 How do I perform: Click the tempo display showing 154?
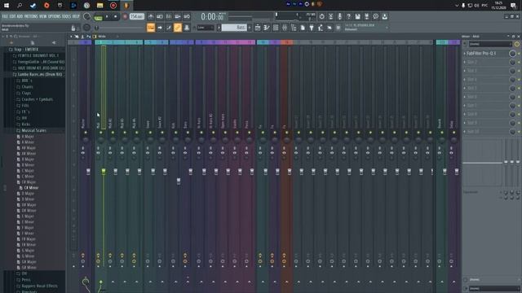point(137,16)
